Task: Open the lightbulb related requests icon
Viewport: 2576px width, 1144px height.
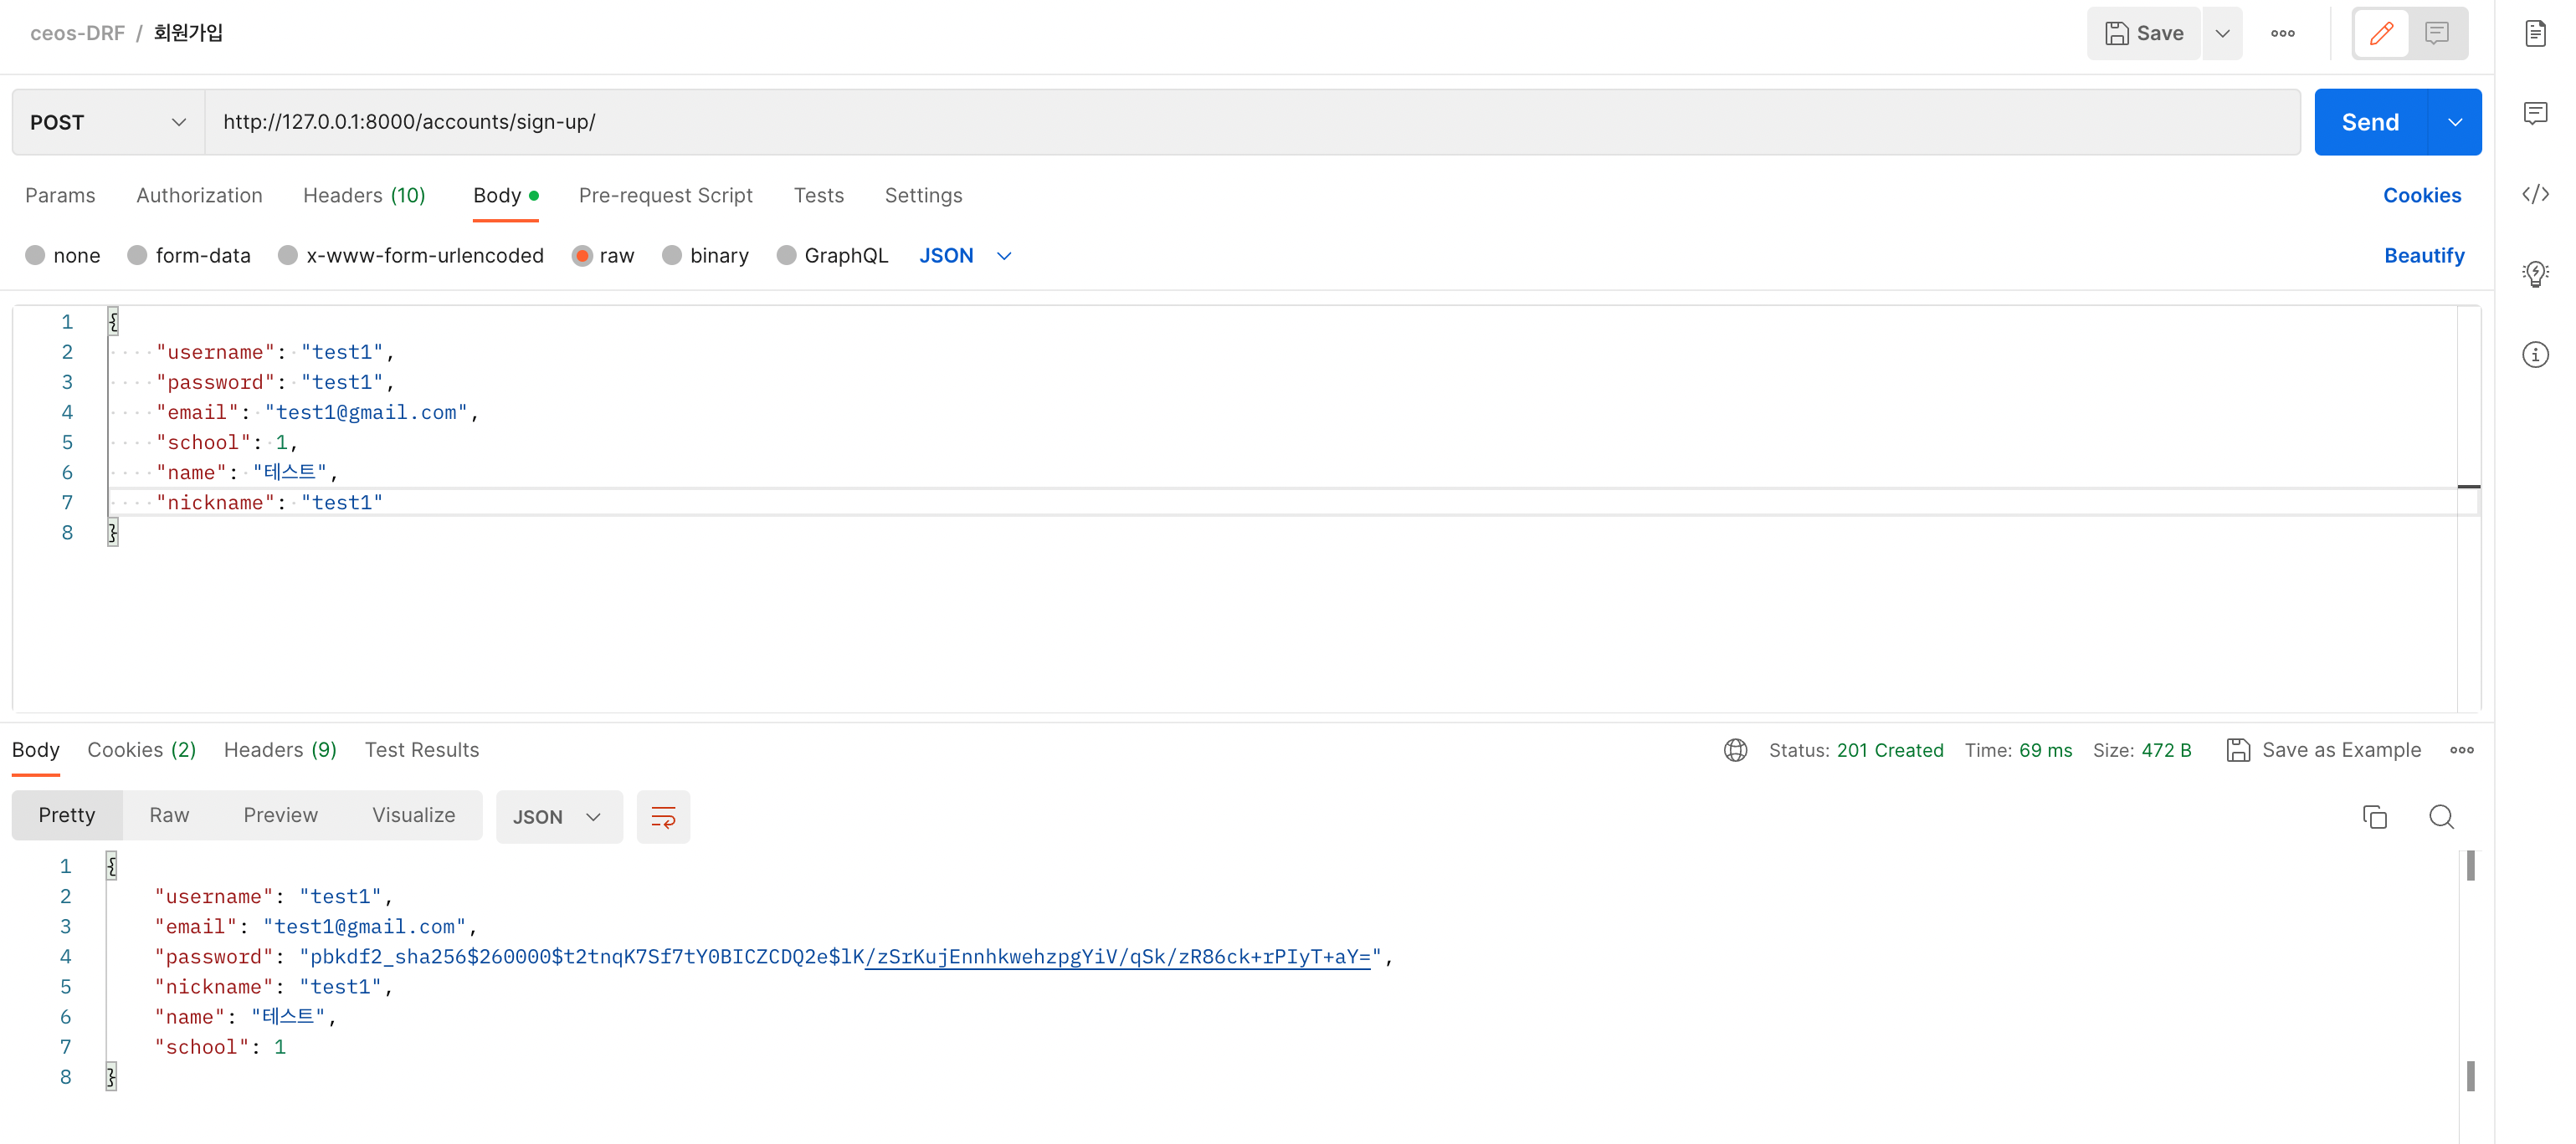Action: click(2535, 273)
